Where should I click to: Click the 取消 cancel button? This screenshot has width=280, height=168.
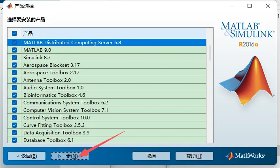coord(151,156)
